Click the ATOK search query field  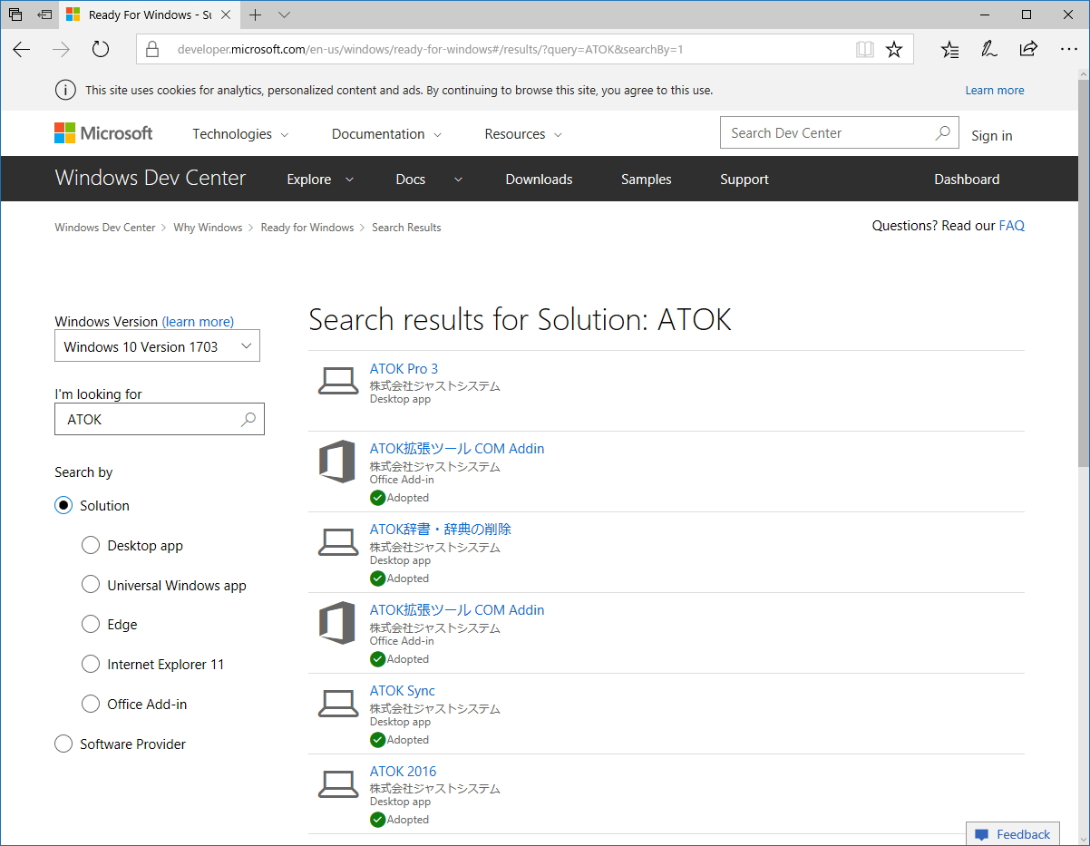click(x=150, y=420)
